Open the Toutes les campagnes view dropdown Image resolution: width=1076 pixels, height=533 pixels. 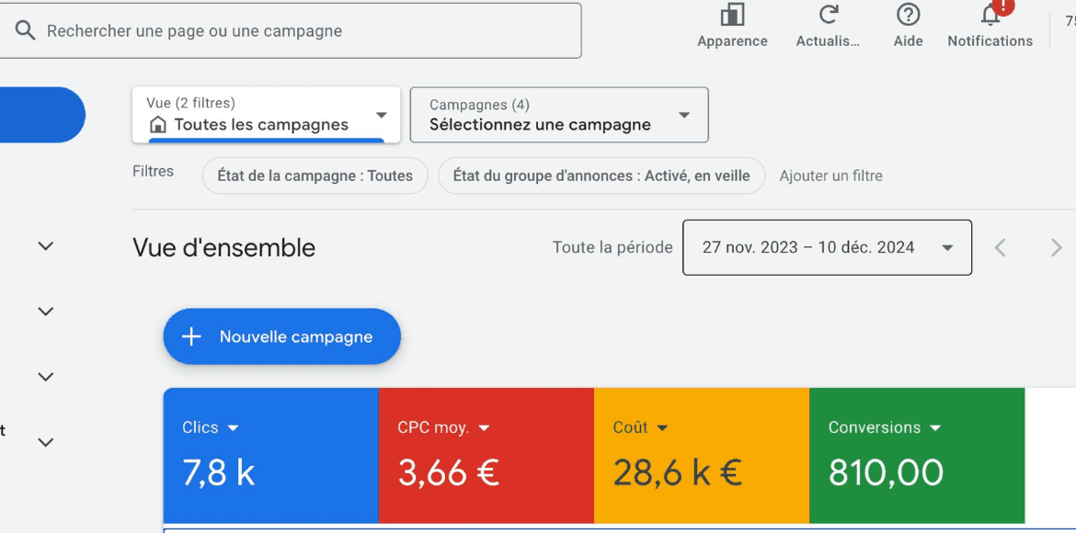tap(381, 115)
